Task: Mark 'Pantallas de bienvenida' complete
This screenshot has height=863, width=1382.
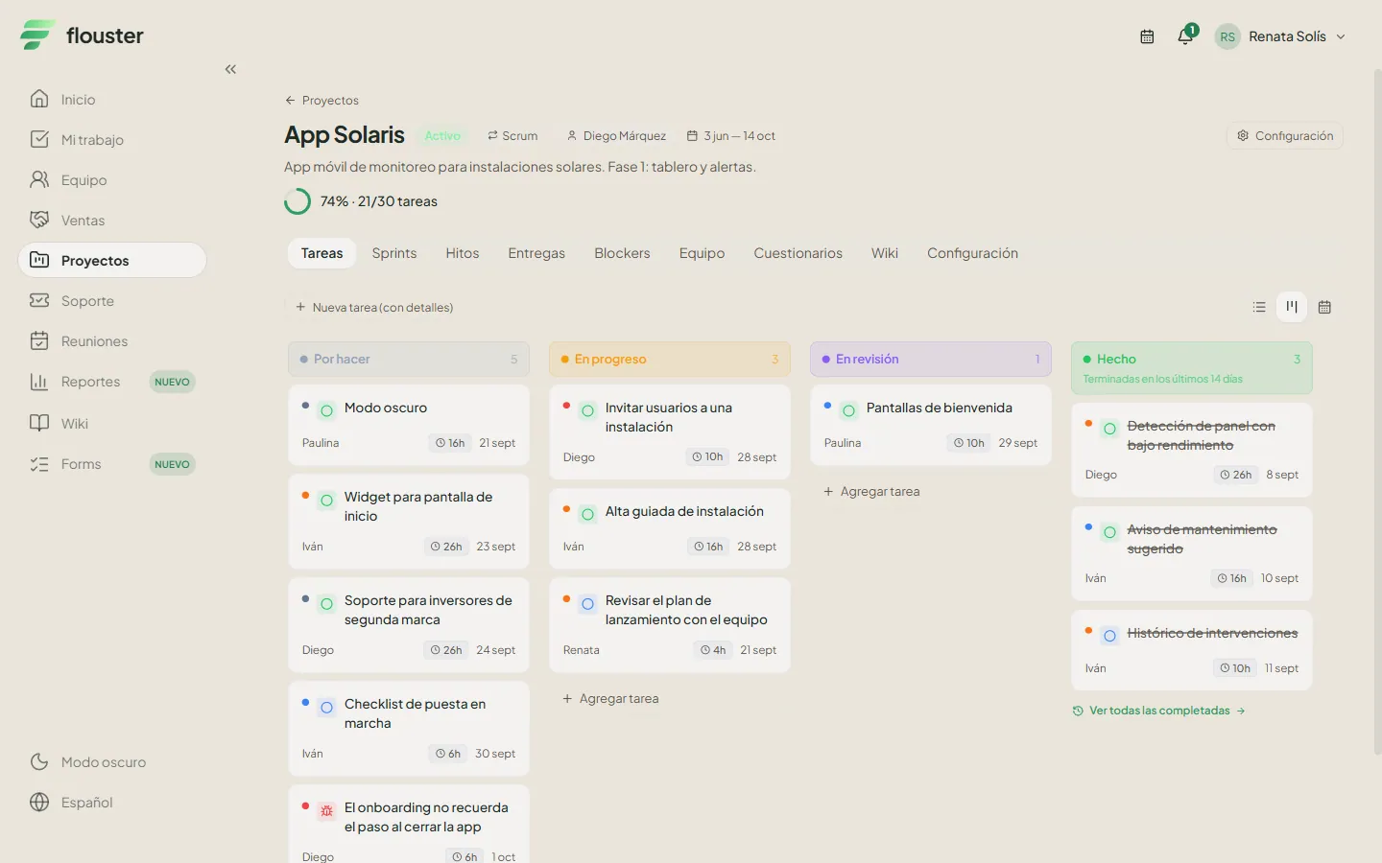Action: click(848, 410)
